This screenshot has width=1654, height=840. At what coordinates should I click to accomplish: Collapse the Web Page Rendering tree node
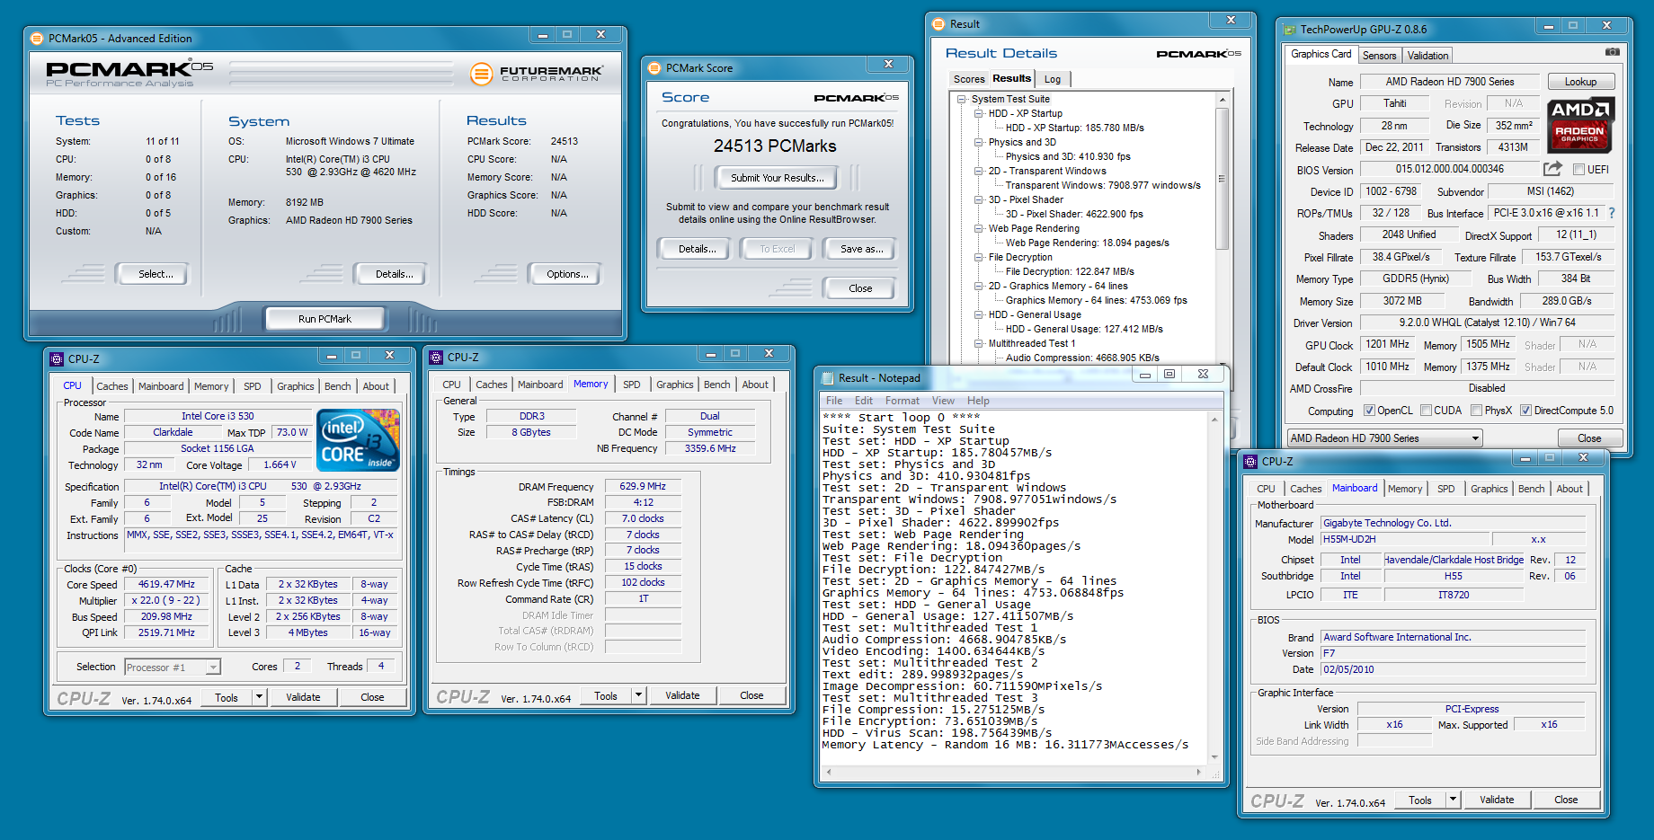click(979, 228)
